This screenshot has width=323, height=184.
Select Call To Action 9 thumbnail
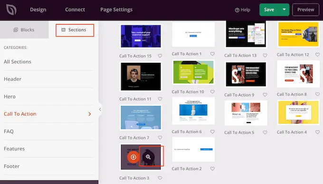pos(246,74)
